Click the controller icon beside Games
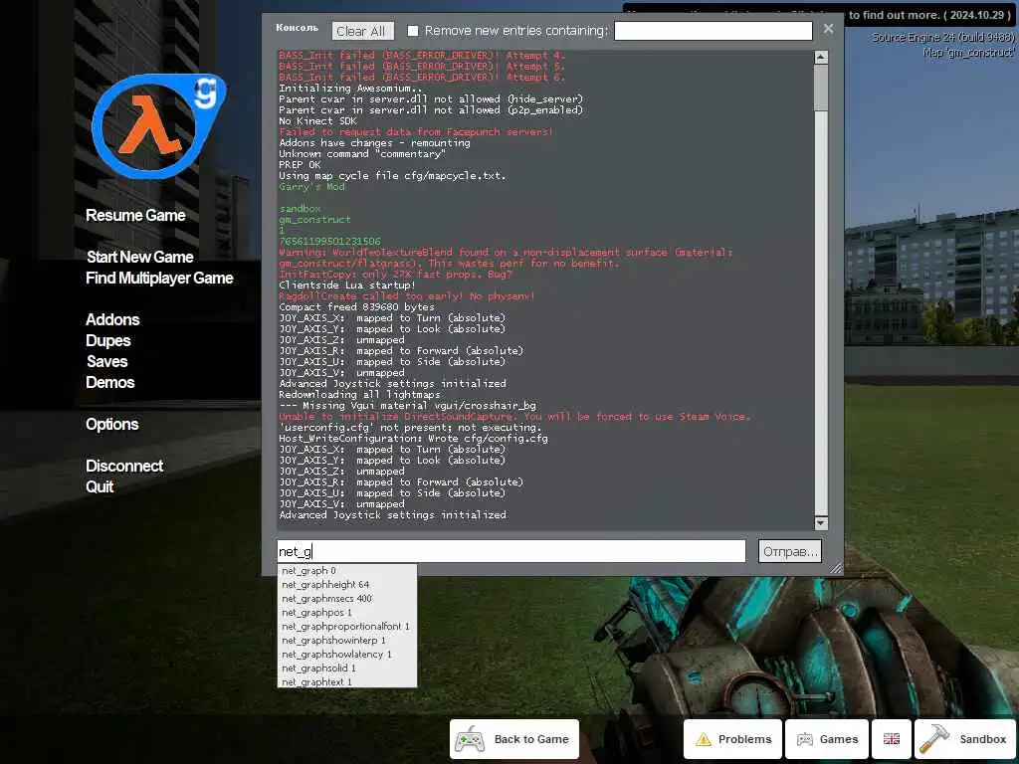The image size is (1019, 764). click(804, 739)
